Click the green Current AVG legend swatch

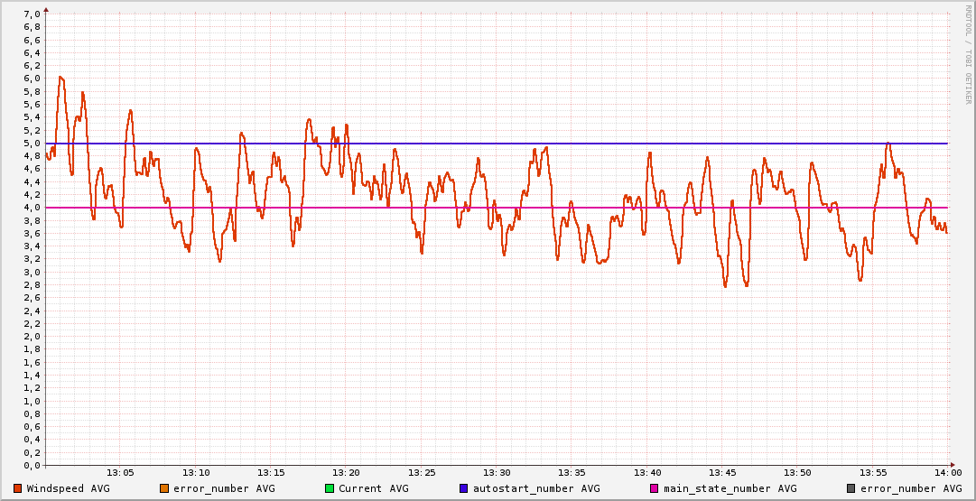click(x=330, y=488)
